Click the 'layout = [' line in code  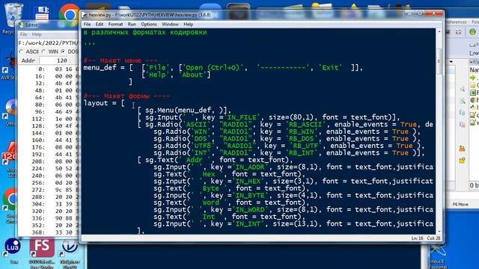point(104,103)
